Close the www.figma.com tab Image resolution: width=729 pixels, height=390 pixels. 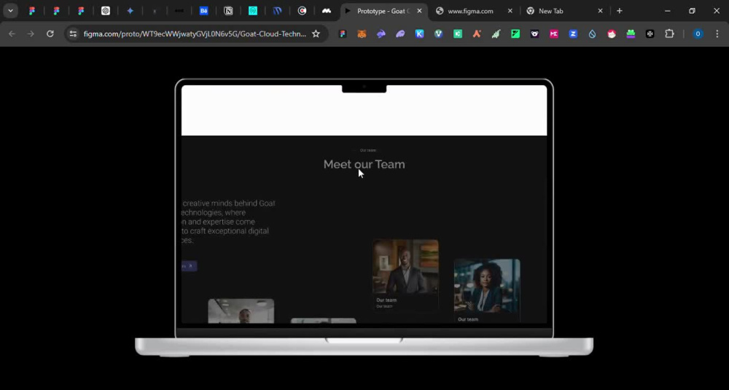pyautogui.click(x=510, y=11)
